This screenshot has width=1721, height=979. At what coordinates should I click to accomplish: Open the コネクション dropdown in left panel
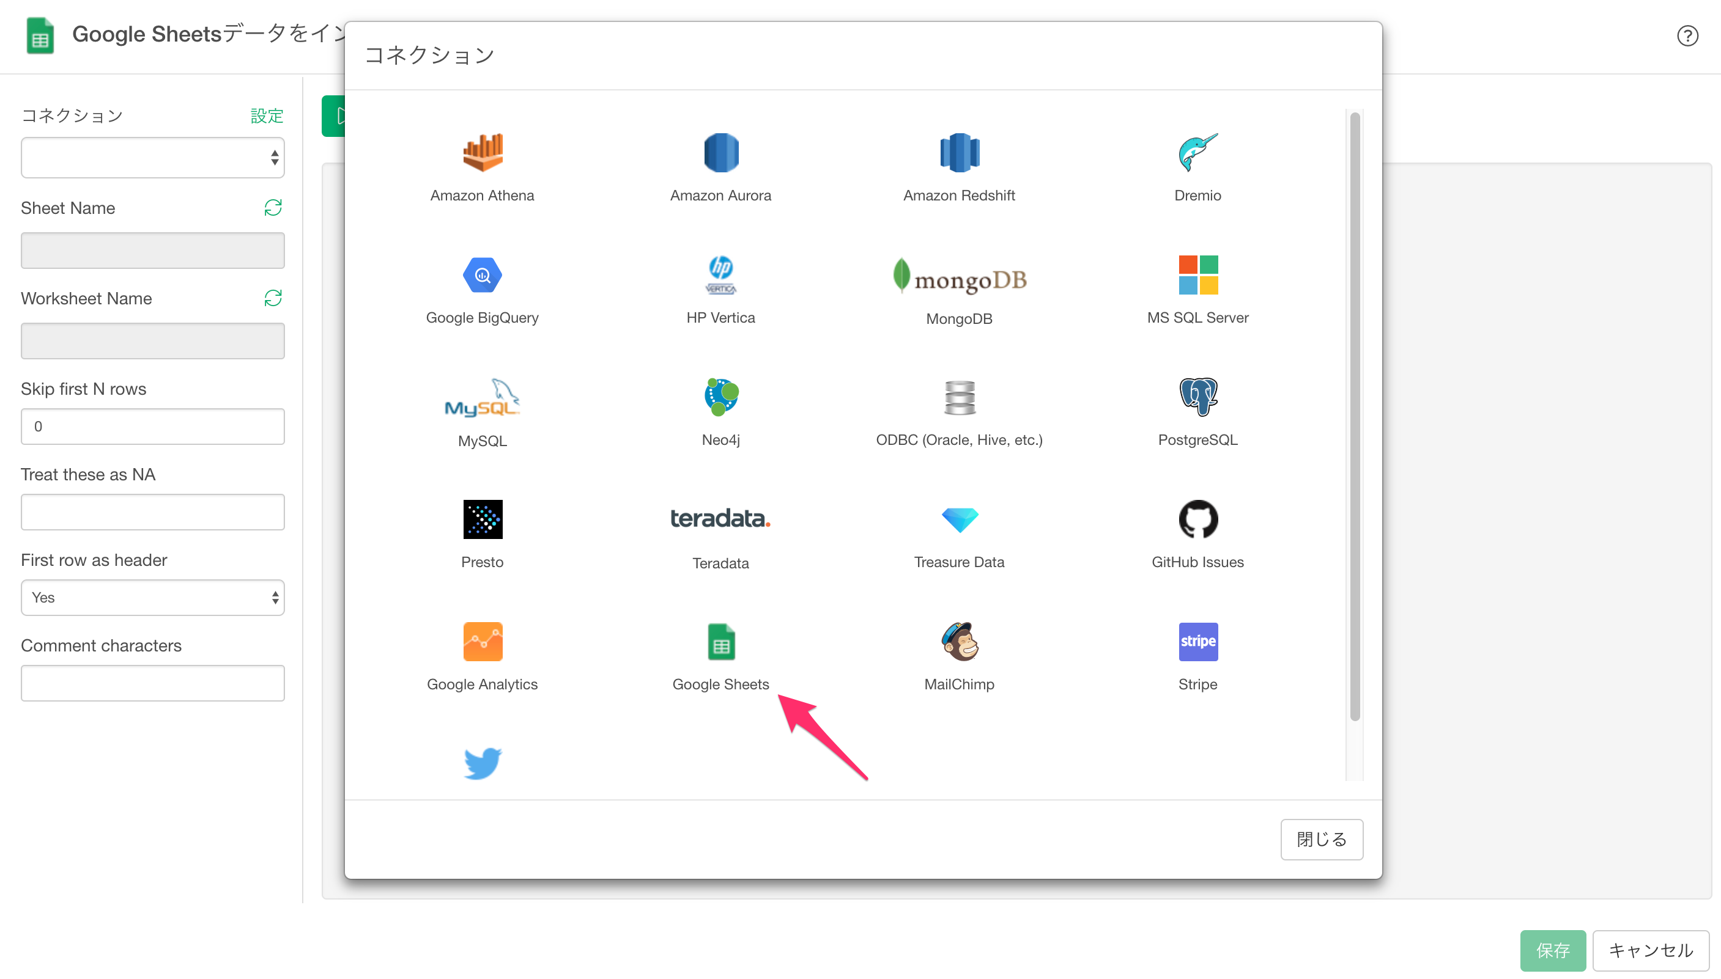[x=153, y=157]
